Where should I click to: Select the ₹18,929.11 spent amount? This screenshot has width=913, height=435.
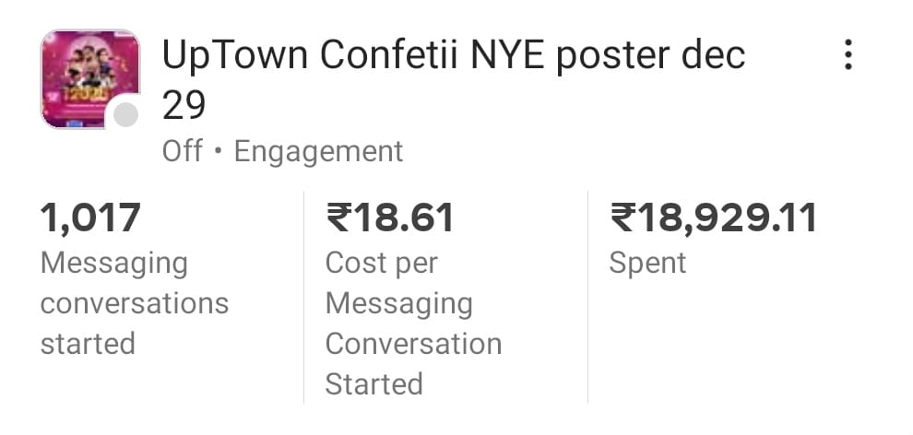click(713, 217)
